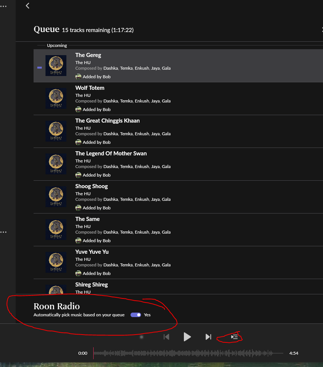Click the purple now-playing marker beside The Gereg

(40, 67)
